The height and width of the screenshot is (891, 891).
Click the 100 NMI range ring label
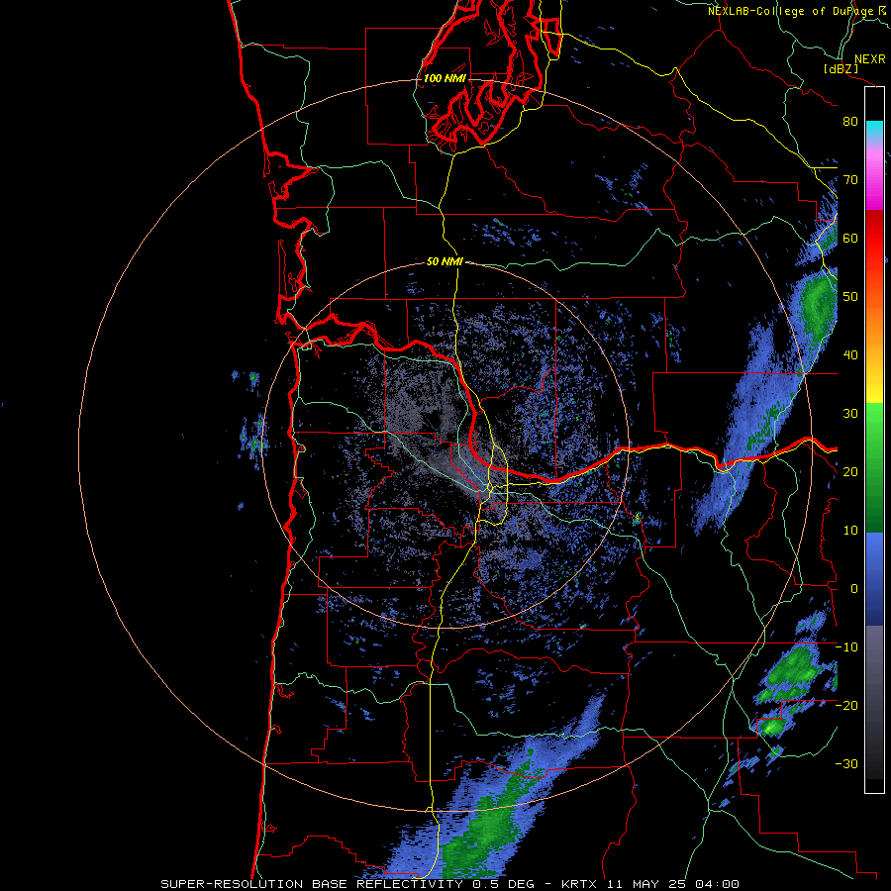(445, 78)
